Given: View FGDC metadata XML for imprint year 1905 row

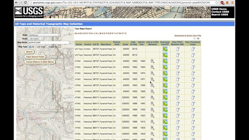Looking at the screenshot, I should pos(178,134).
